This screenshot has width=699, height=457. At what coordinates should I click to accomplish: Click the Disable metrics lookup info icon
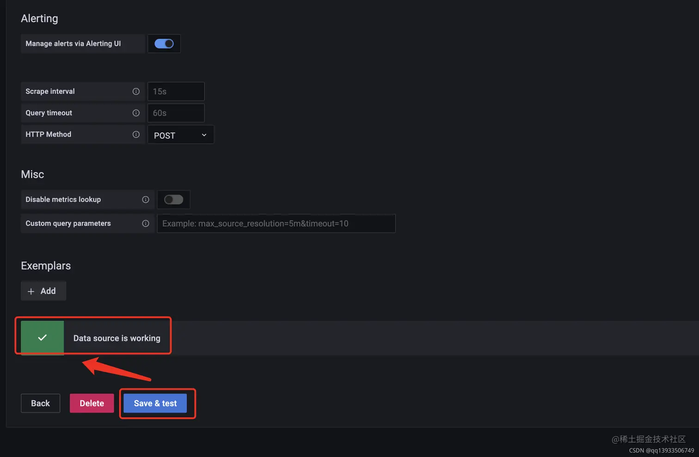(x=146, y=200)
